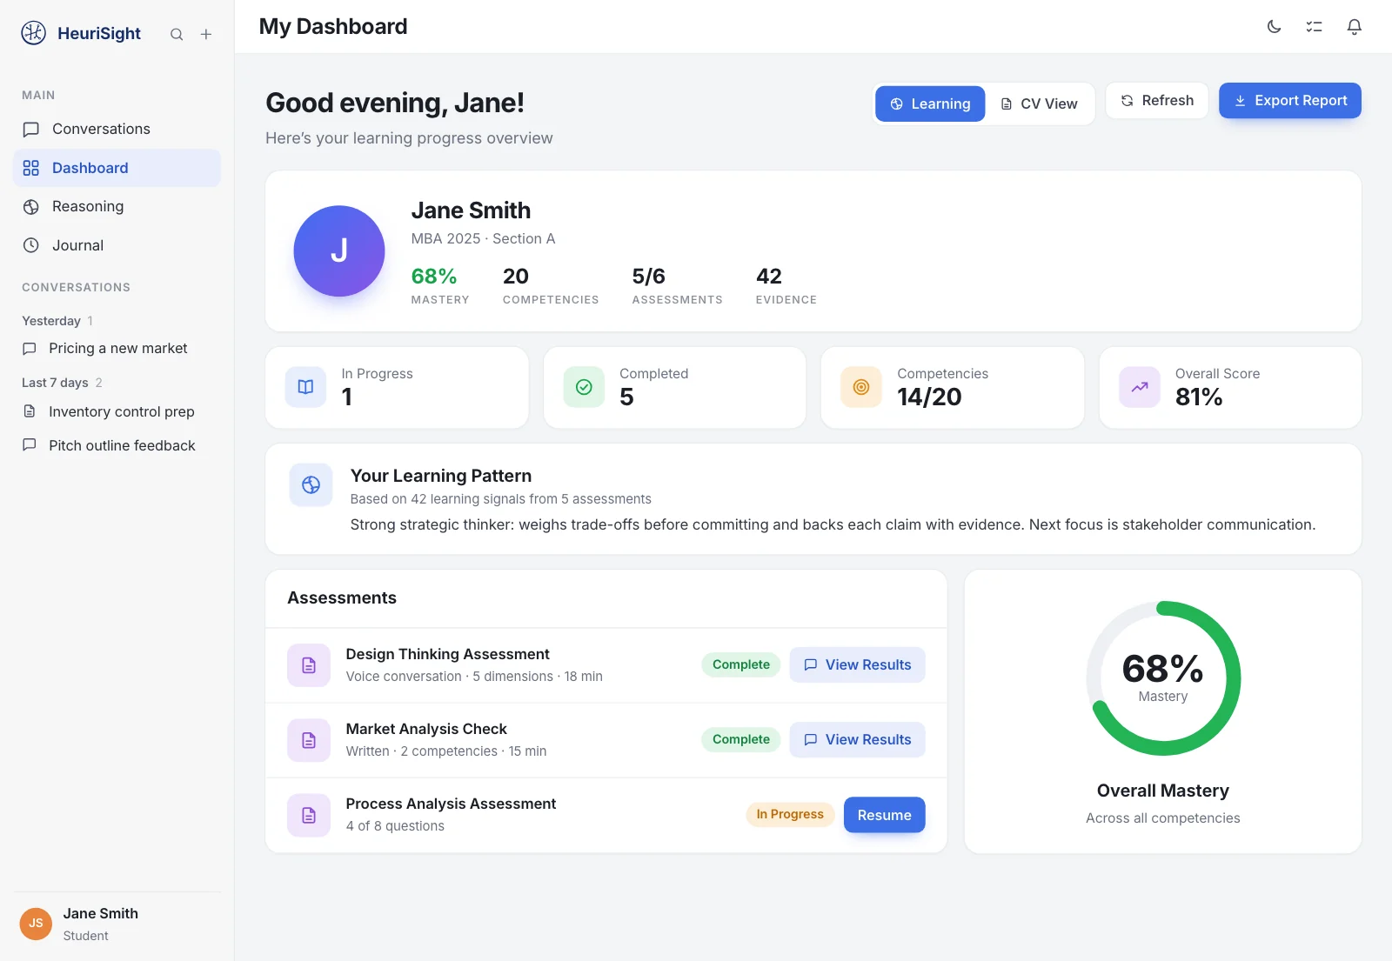This screenshot has height=961, width=1392.
Task: Click the In Progress book icon
Action: pyautogui.click(x=306, y=387)
